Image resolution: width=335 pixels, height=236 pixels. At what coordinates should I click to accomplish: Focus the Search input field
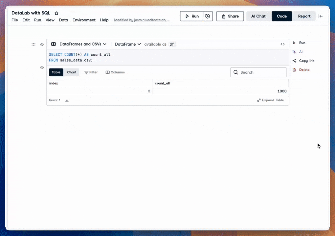tap(258, 72)
